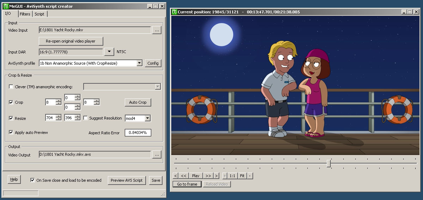Run Auto Crop

(138, 102)
